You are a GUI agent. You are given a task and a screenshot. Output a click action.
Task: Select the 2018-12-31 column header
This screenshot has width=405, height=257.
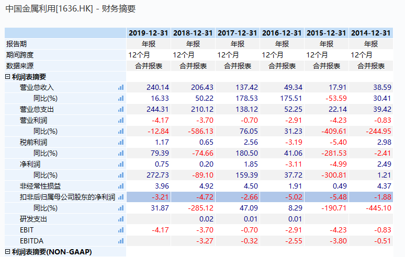click(193, 33)
